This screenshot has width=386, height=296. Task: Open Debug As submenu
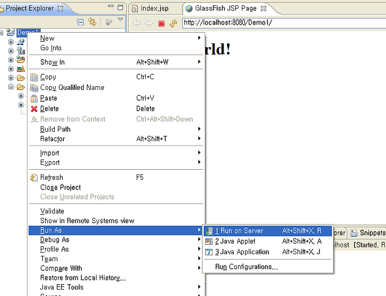116,240
